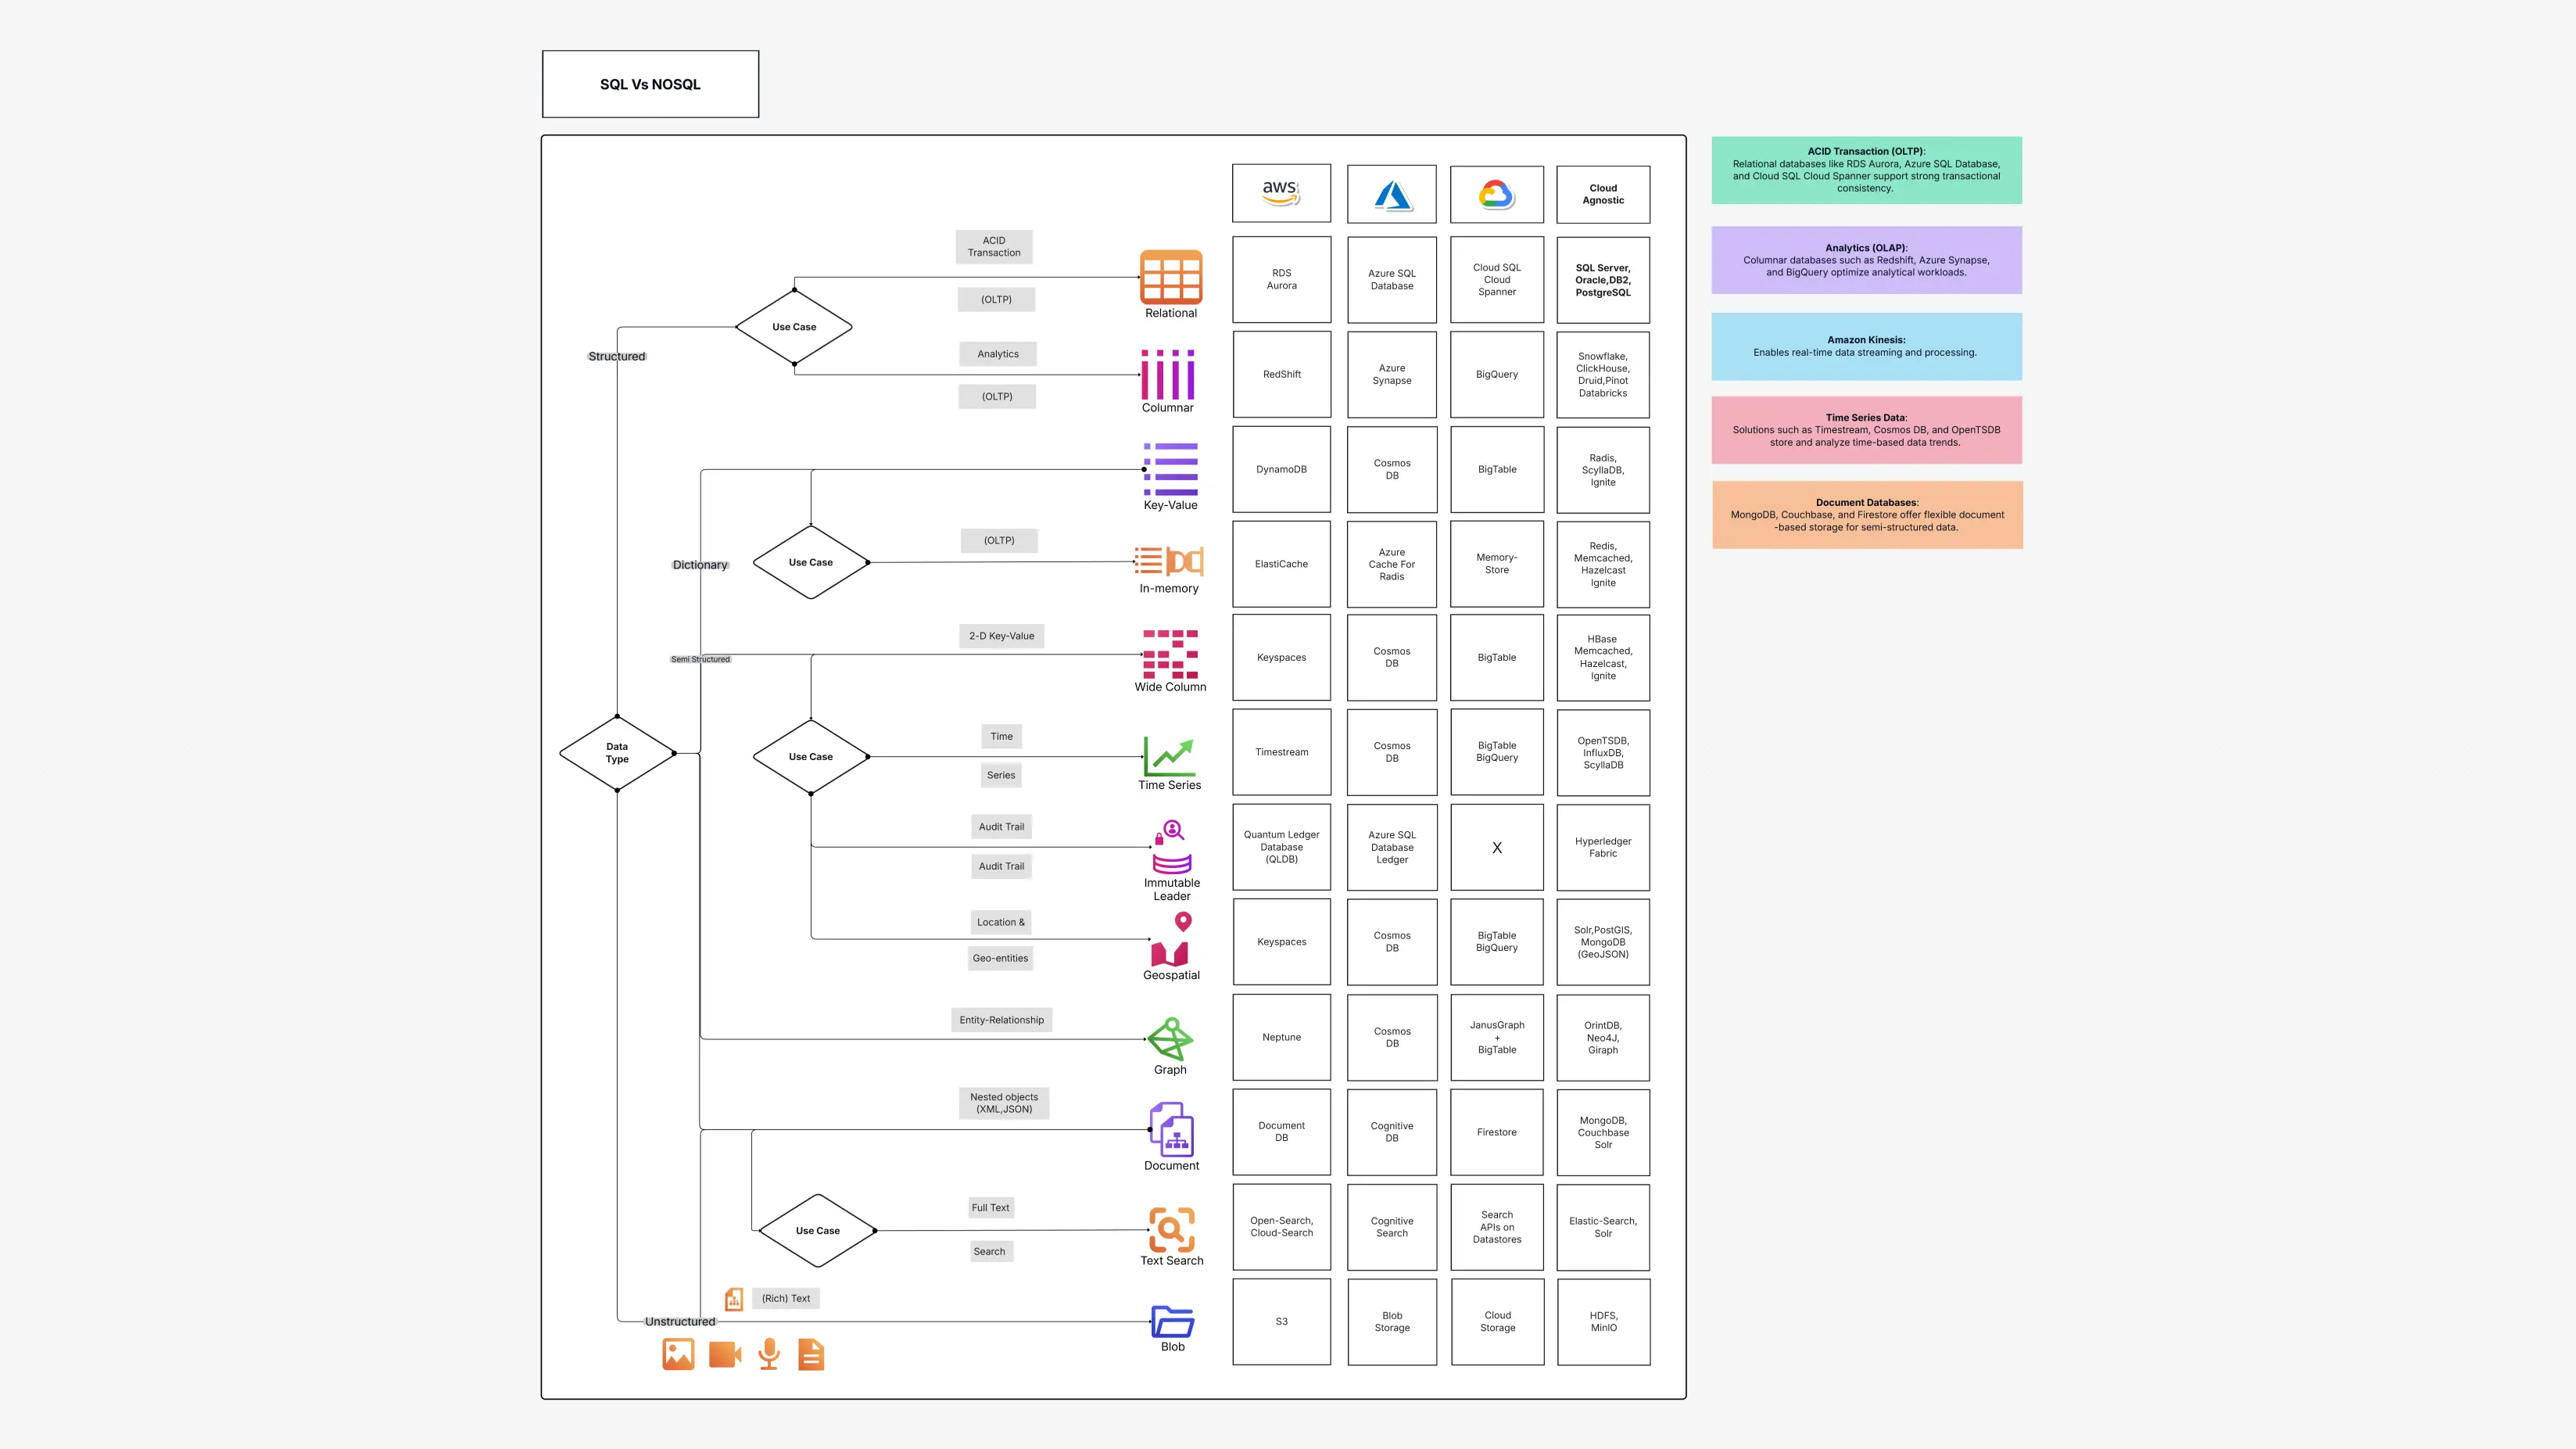Select the Use Case diamond near Relational
2576x1449 pixels.
(794, 326)
